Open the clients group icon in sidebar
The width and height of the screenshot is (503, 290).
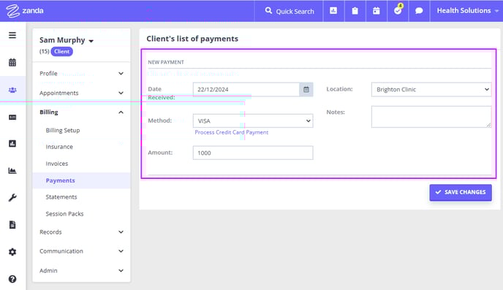tap(12, 90)
